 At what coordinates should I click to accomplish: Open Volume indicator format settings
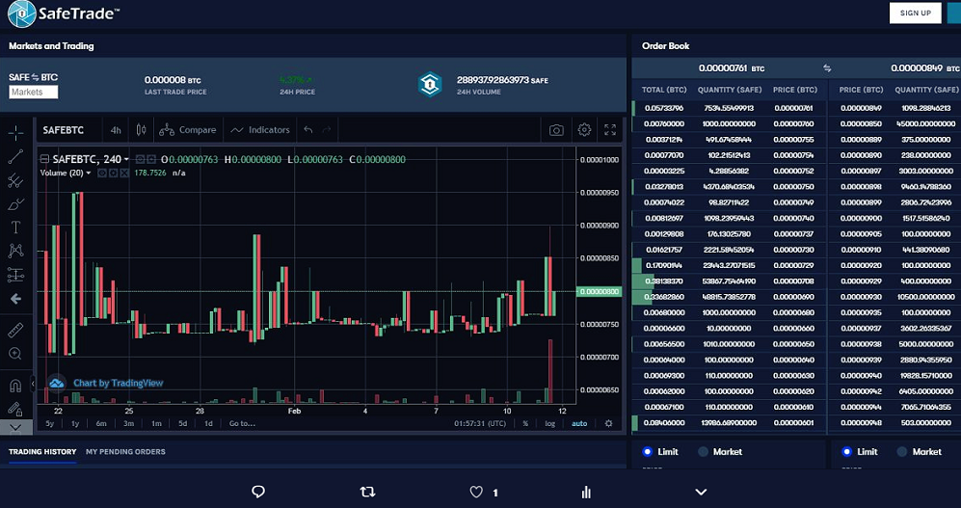coord(114,174)
